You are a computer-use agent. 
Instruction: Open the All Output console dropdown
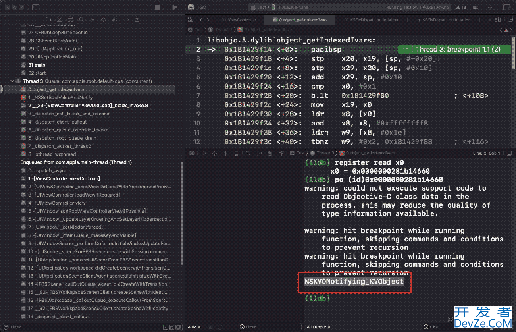tap(319, 327)
